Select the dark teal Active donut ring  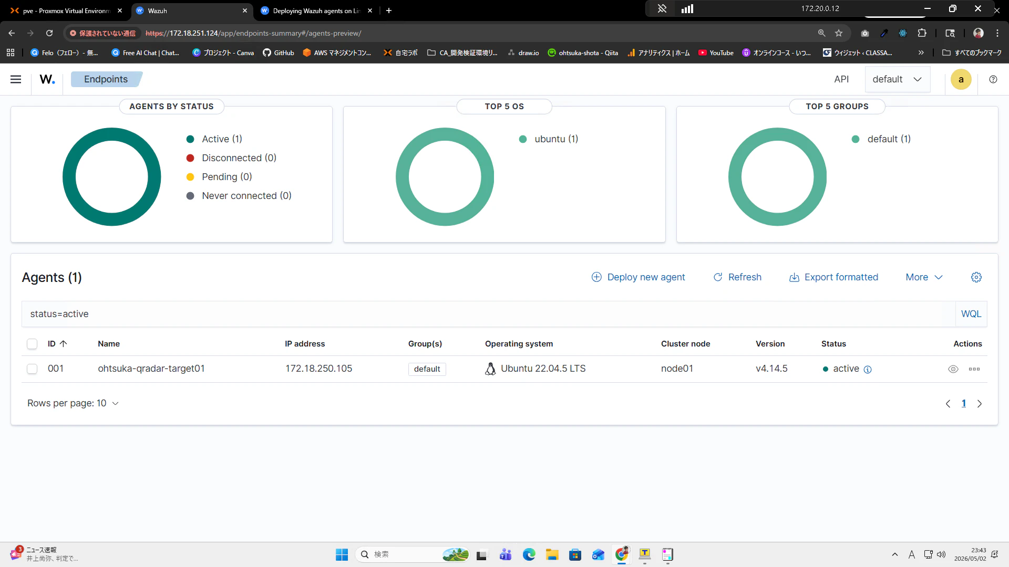click(x=69, y=177)
